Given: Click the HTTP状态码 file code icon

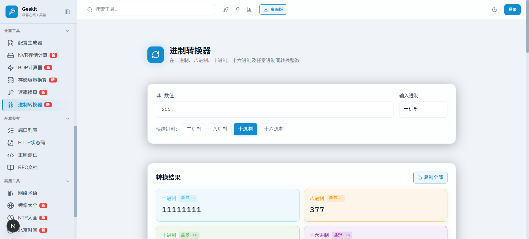Looking at the screenshot, I should [10, 143].
